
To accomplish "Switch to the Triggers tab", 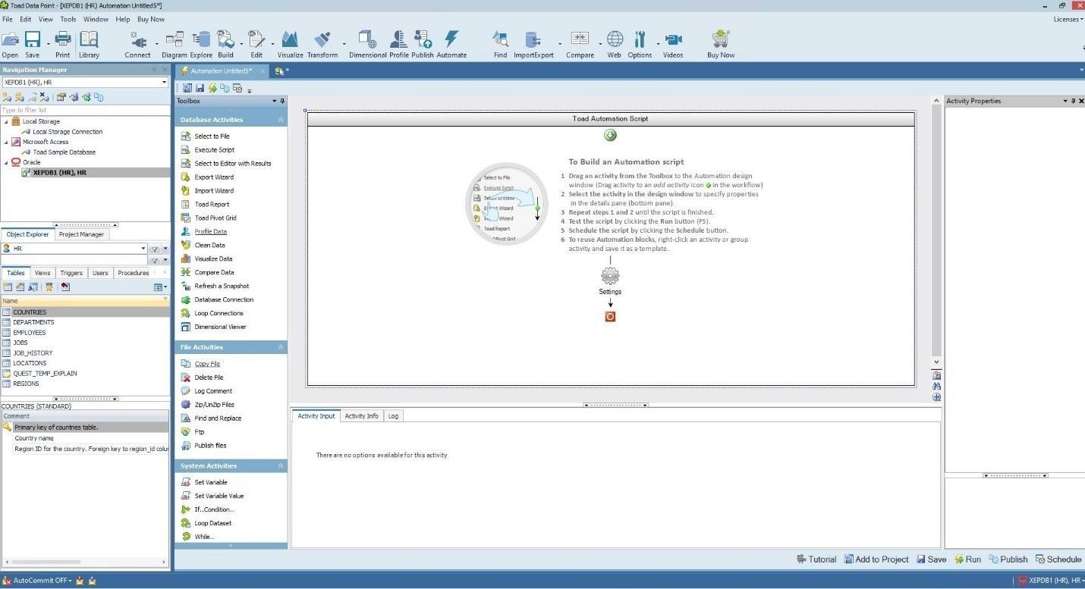I will (71, 273).
